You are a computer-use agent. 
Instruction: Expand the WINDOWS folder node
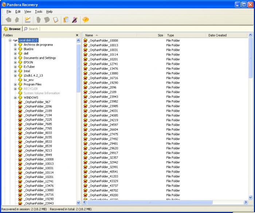[15, 98]
